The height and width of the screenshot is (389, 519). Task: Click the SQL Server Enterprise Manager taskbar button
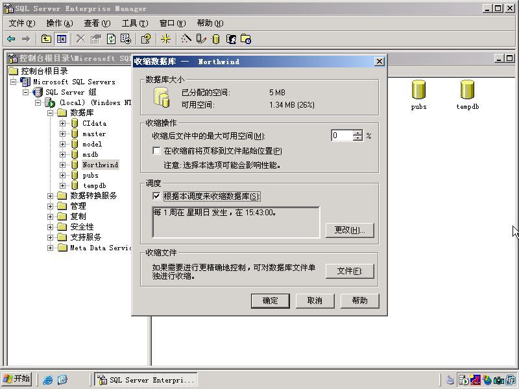146,379
